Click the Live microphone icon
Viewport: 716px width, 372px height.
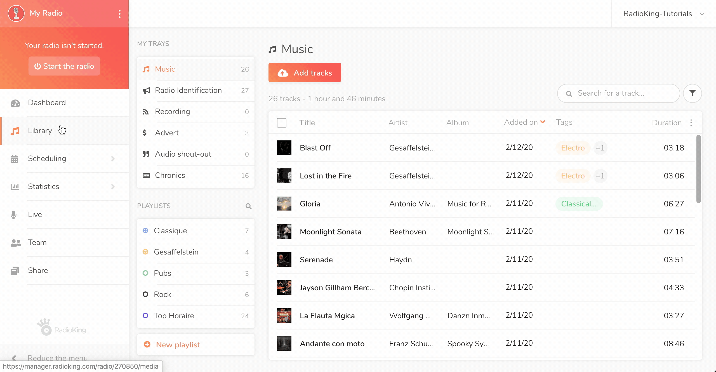[x=13, y=215]
